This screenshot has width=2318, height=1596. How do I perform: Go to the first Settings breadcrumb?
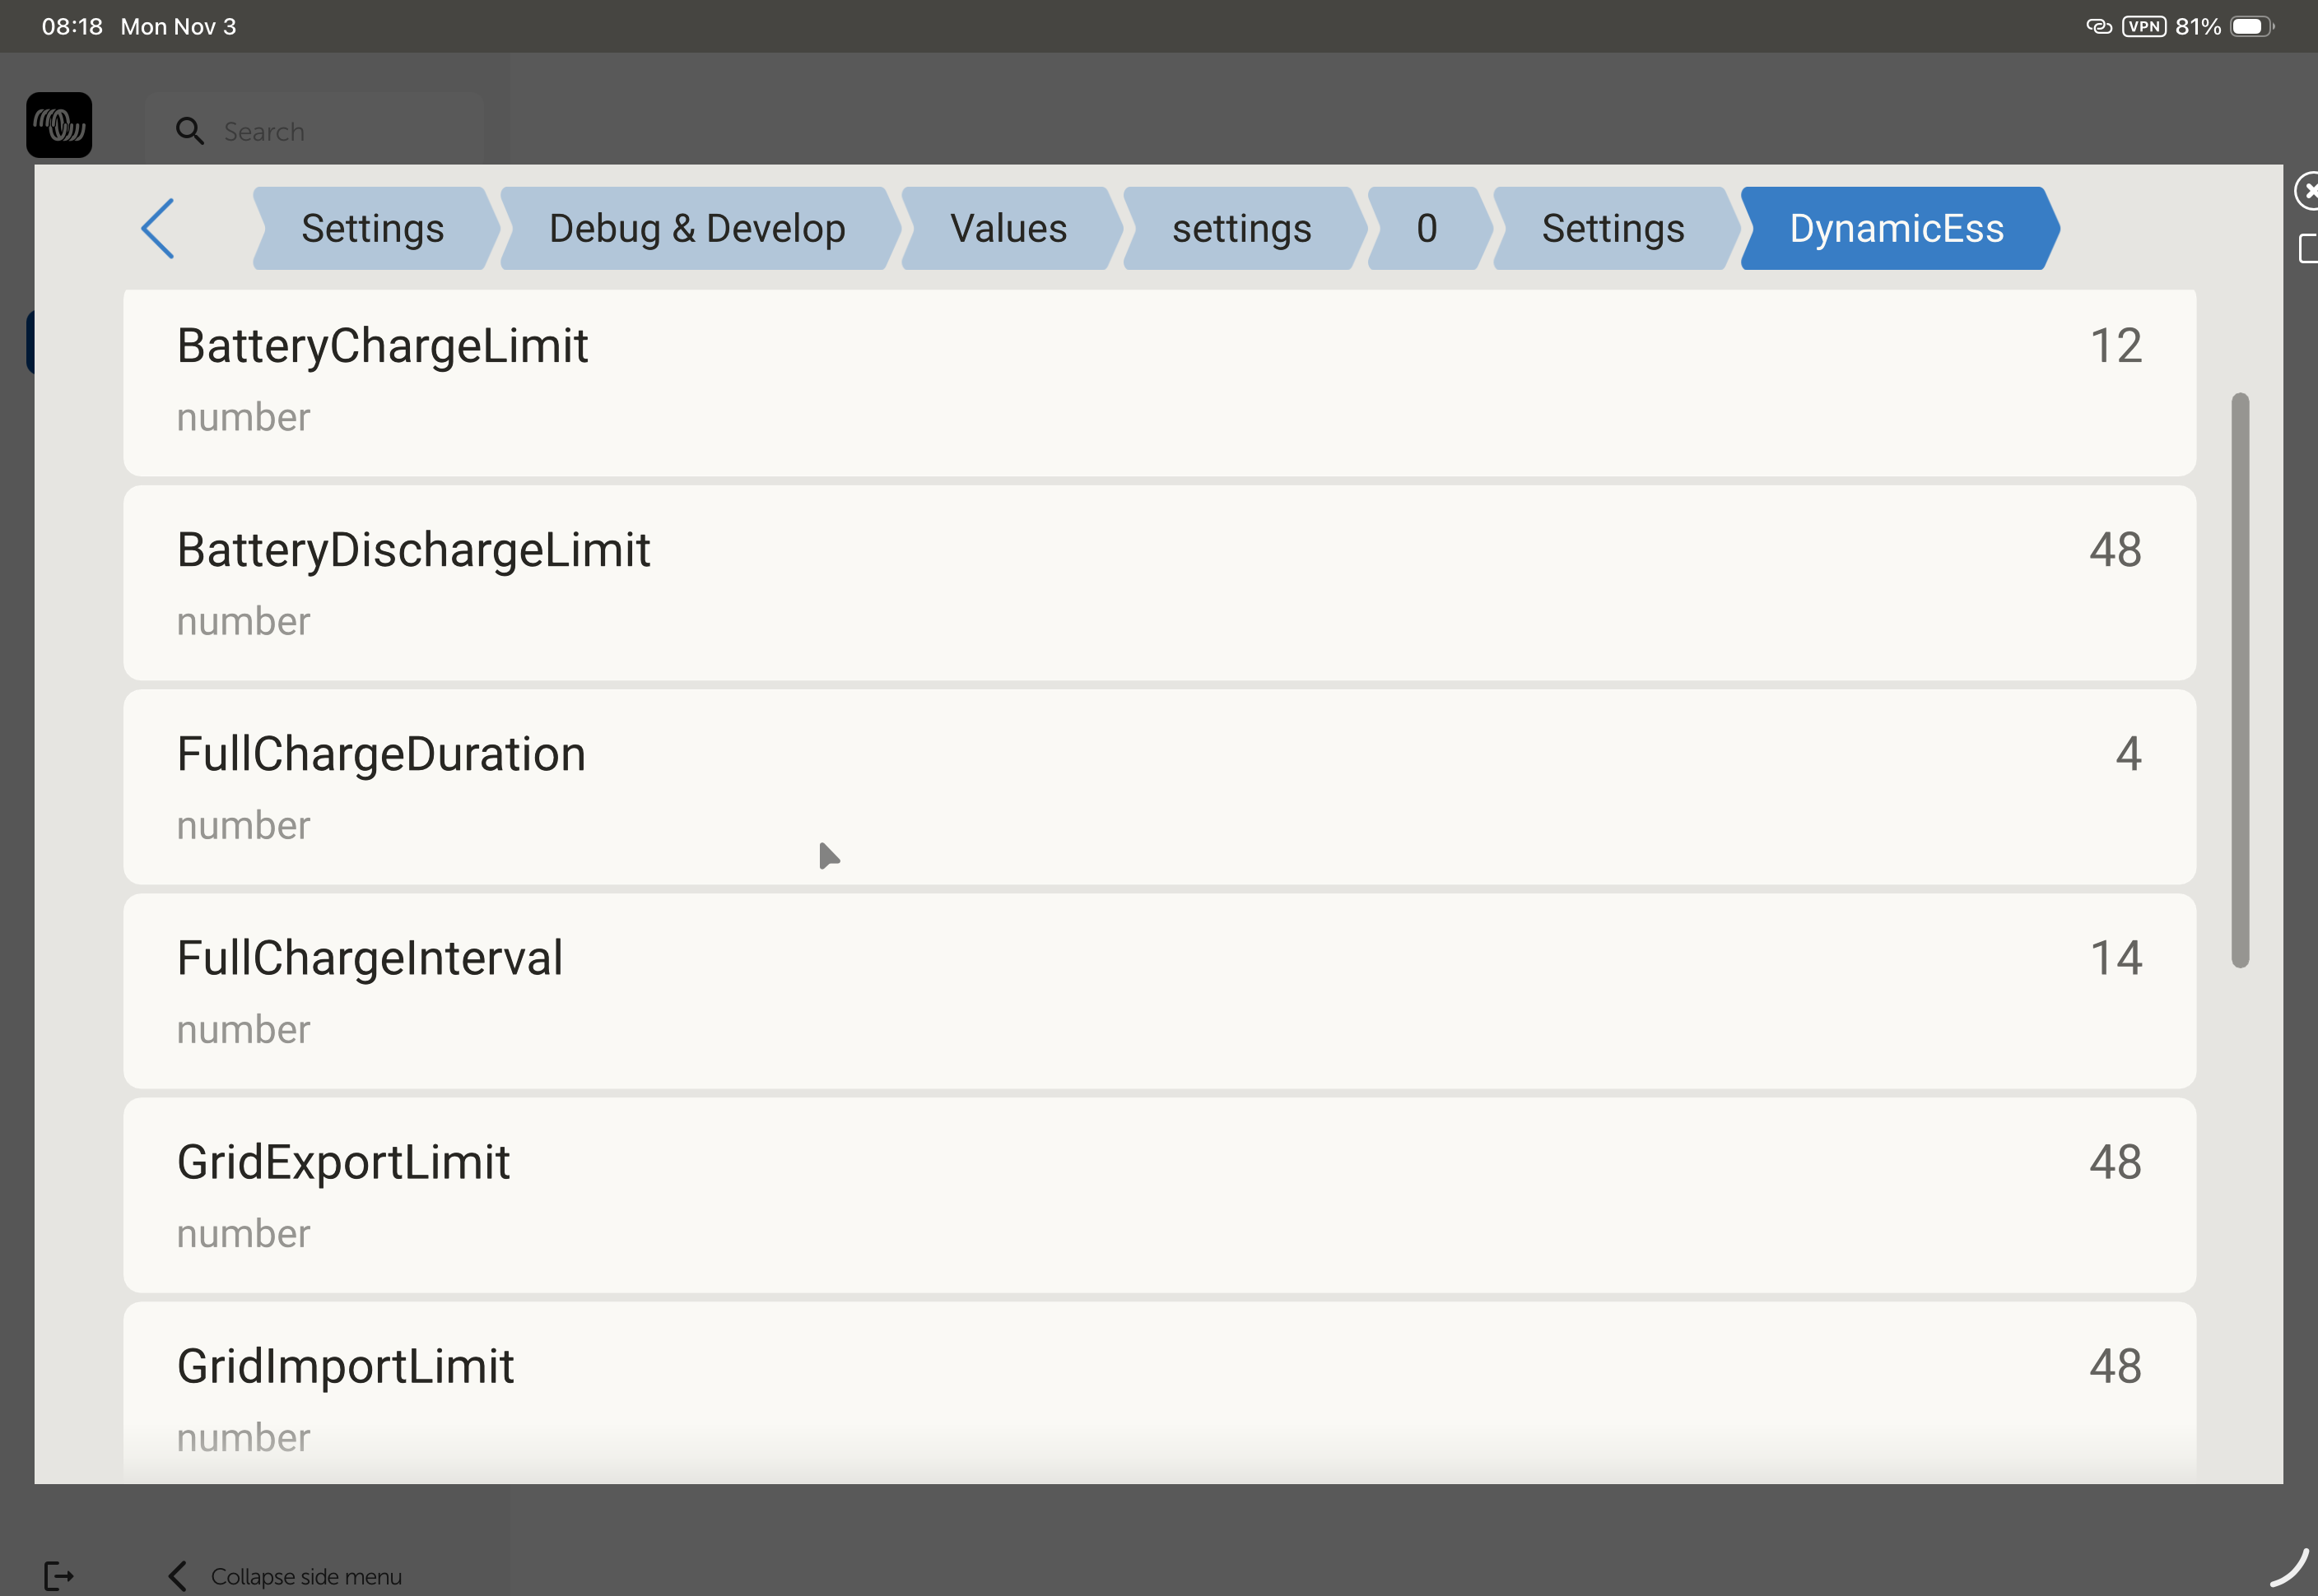pos(373,229)
